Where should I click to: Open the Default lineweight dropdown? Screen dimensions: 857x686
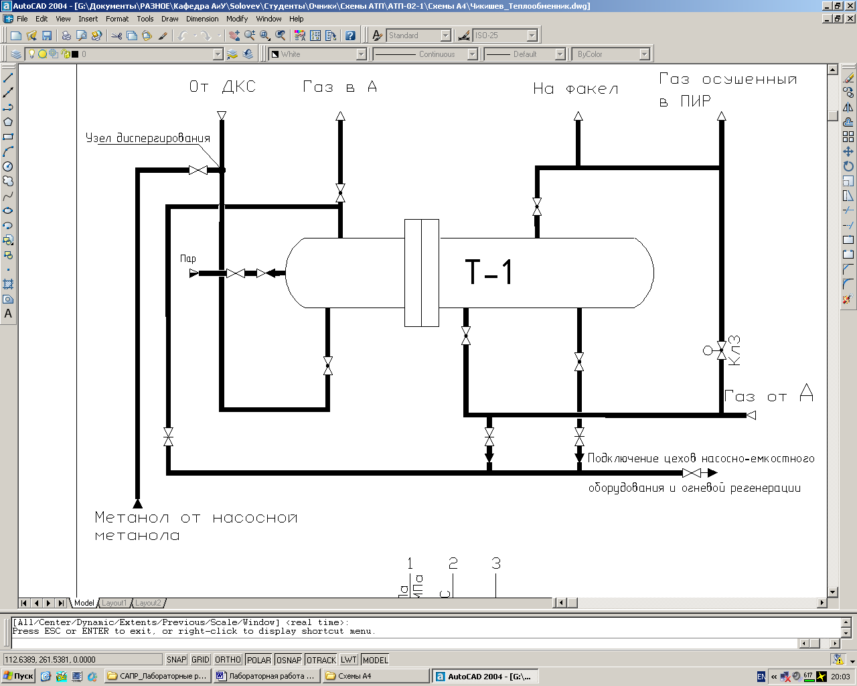pyautogui.click(x=560, y=54)
